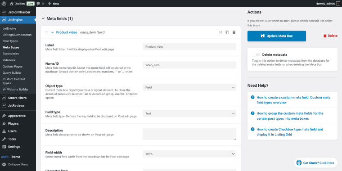Click the 'Actions' heading text
Image resolution: width=342 pixels, height=171 pixels.
coord(254,12)
